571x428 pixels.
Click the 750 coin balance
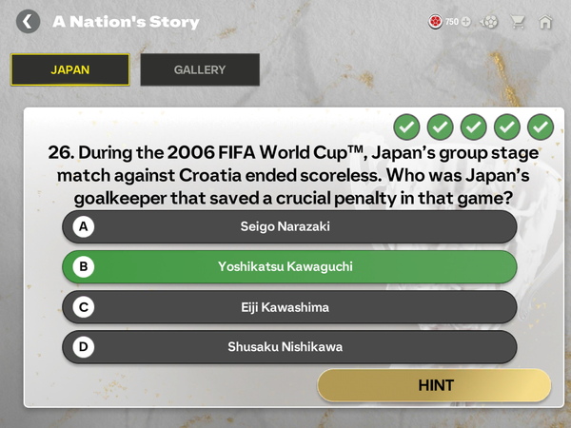click(x=451, y=21)
